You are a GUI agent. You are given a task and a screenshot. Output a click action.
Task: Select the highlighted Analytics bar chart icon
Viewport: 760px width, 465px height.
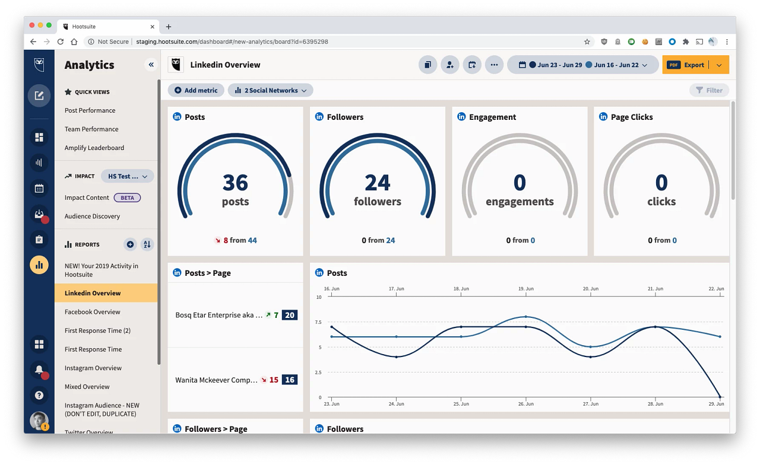pos(39,265)
